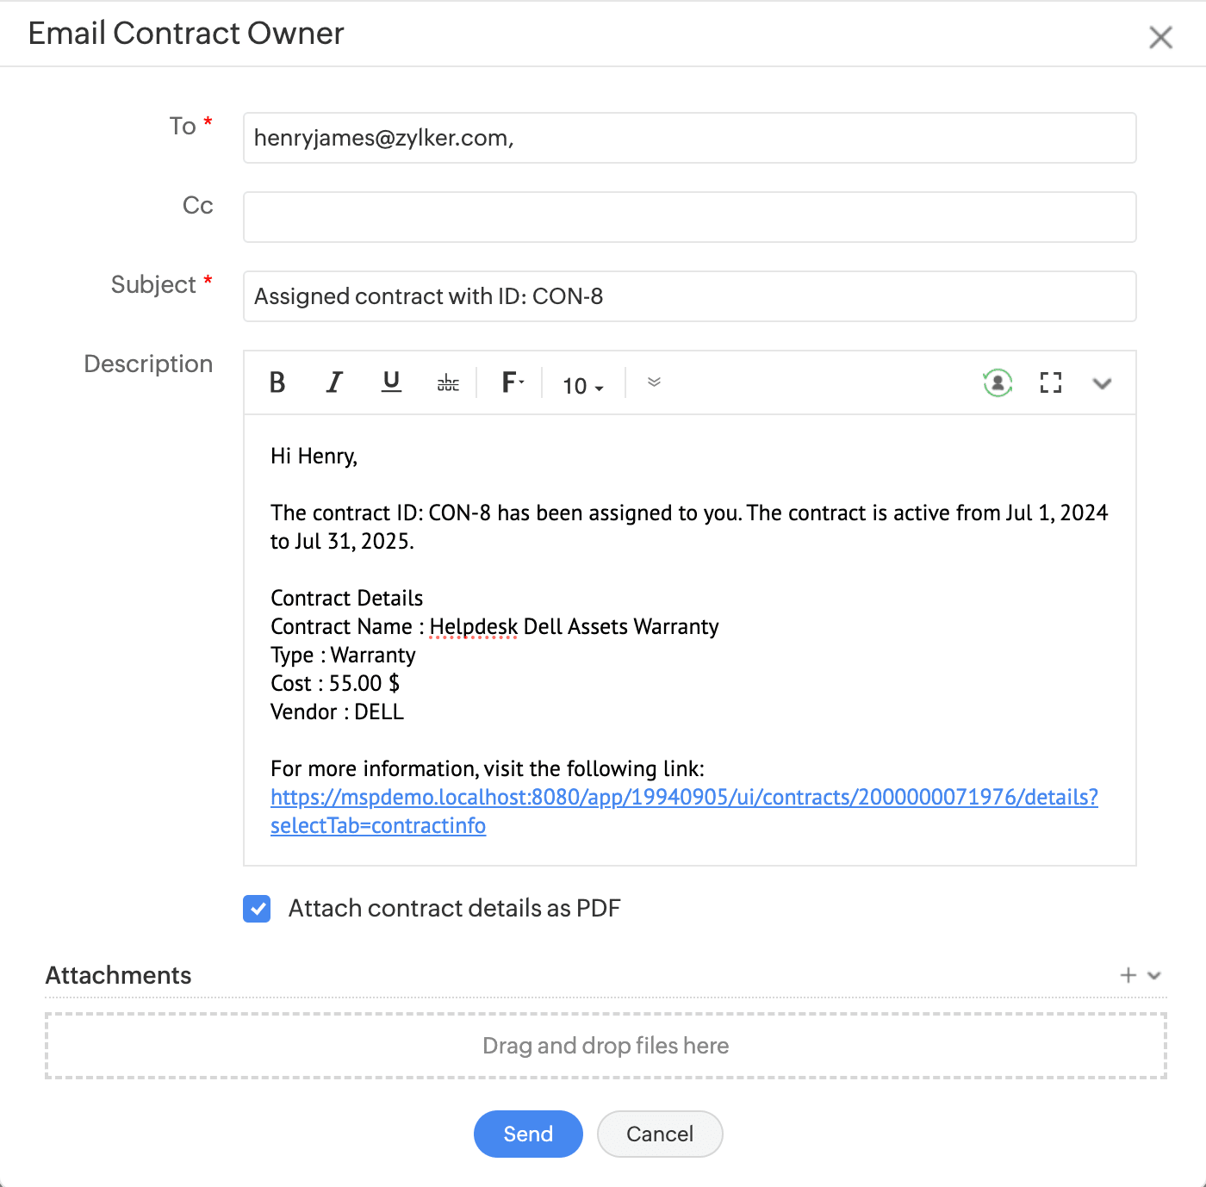The width and height of the screenshot is (1206, 1187).
Task: Expand editor to full screen
Action: click(1050, 382)
